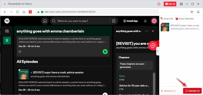Open the Browse icon in search bar

114,21
